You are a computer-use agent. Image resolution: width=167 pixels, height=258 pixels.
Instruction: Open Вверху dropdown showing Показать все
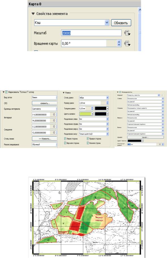point(145,118)
